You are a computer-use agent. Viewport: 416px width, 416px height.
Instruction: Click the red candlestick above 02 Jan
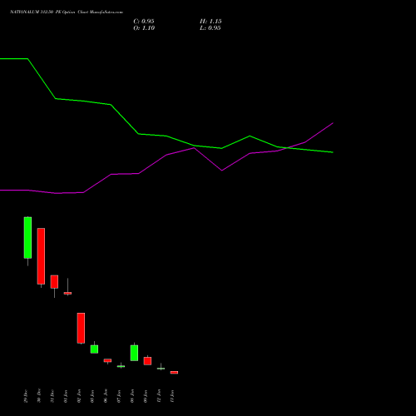(81, 328)
